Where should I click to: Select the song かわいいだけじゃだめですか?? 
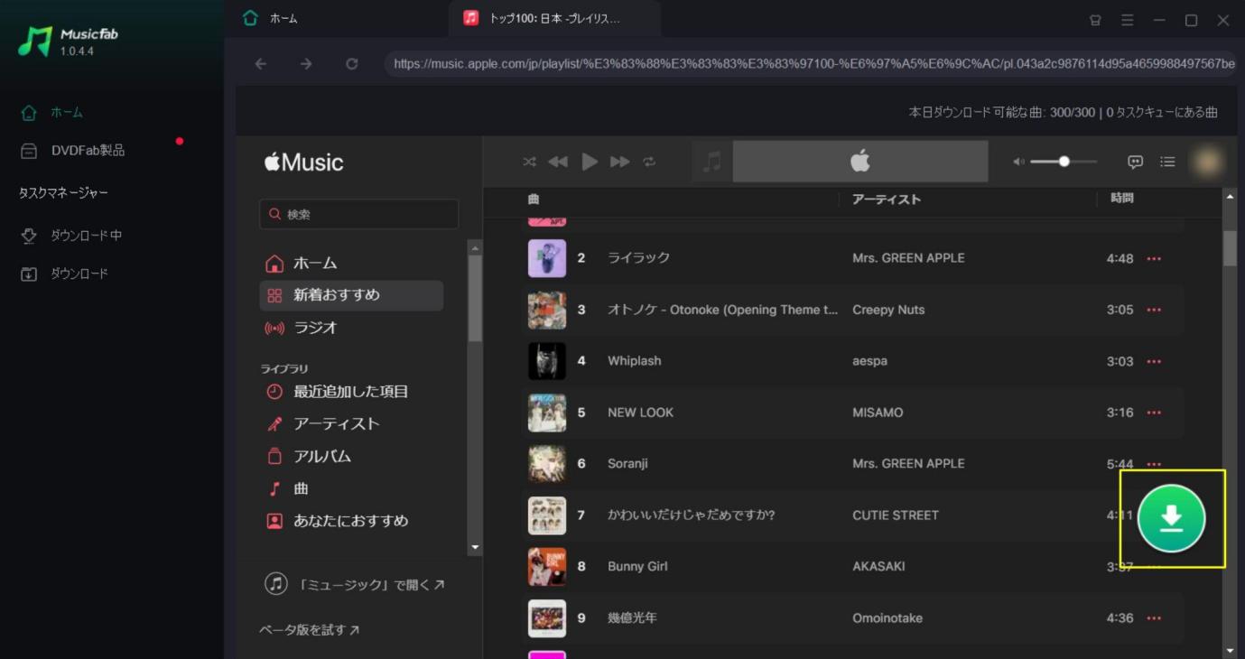click(x=692, y=515)
